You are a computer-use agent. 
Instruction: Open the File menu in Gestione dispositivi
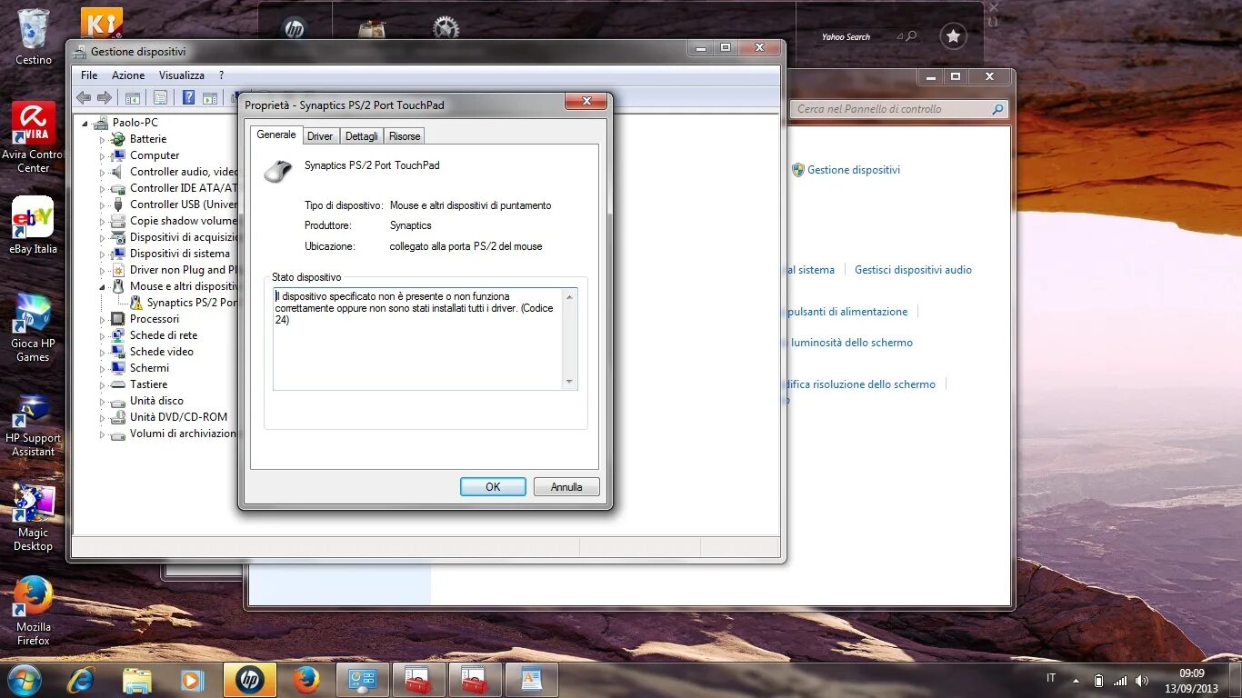coord(89,75)
